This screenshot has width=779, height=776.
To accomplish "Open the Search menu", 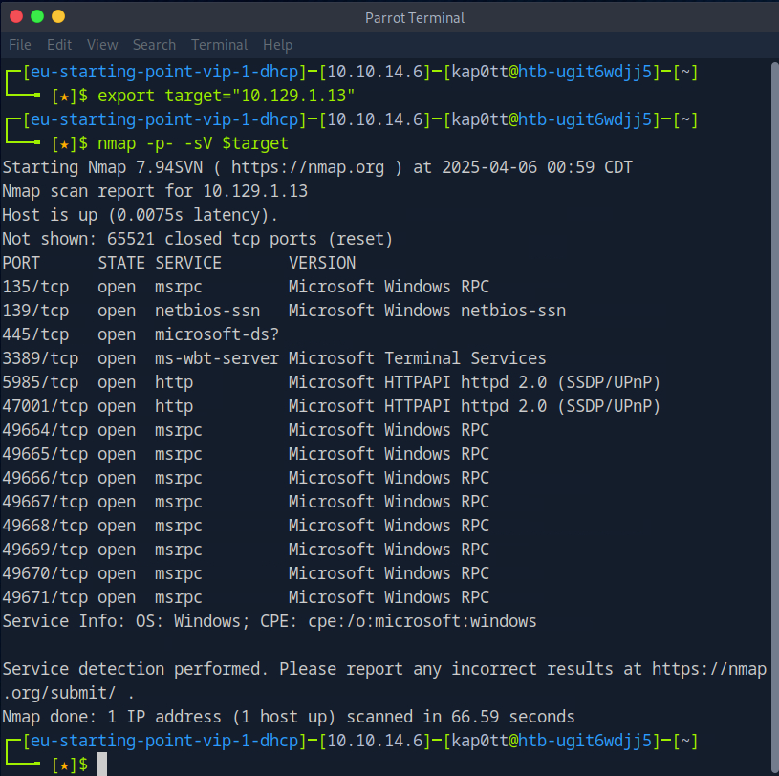I will point(154,45).
